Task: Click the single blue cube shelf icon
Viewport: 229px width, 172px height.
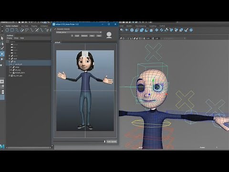Action: pos(132,30)
